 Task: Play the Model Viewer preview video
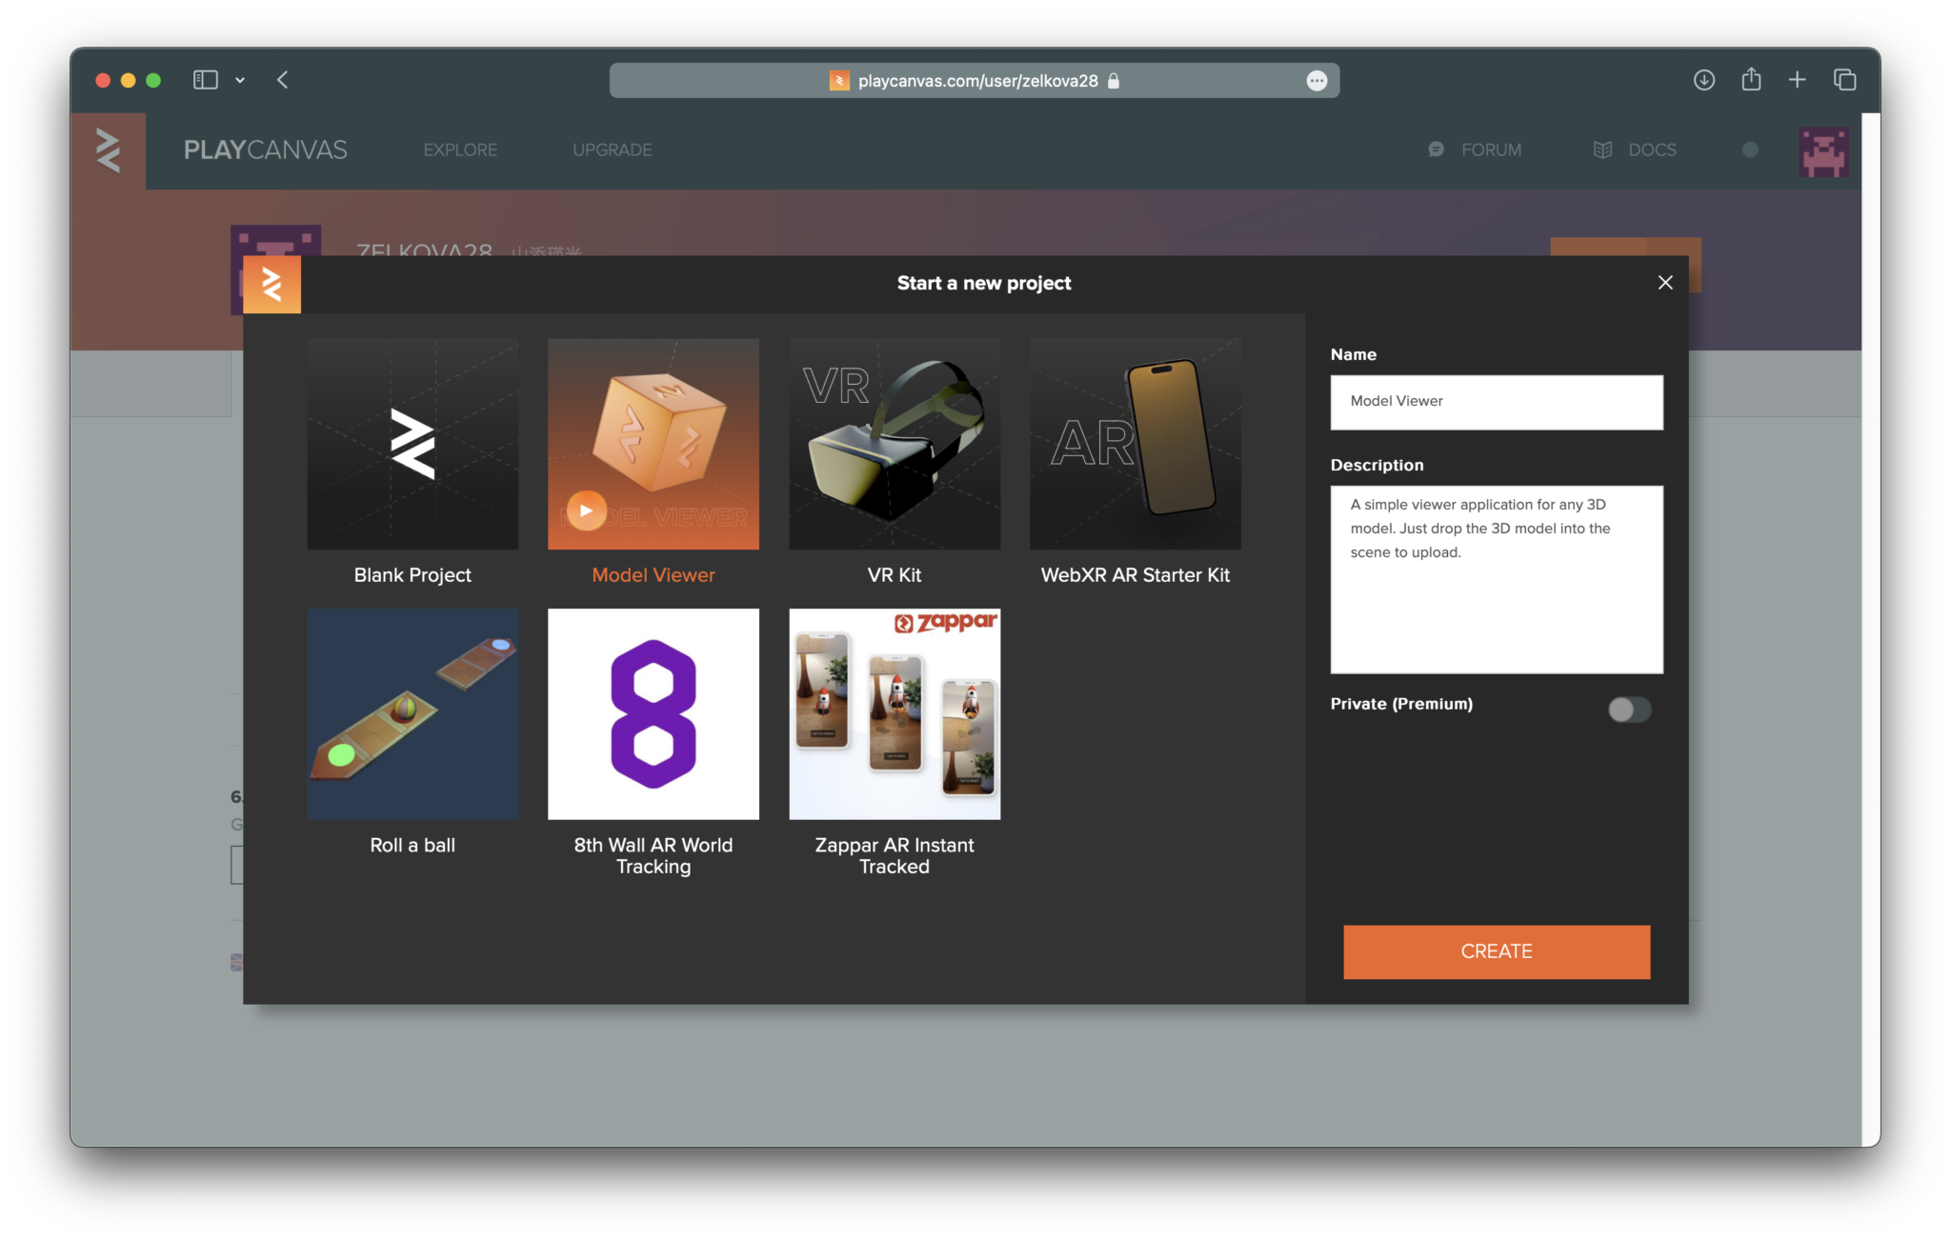click(x=586, y=510)
